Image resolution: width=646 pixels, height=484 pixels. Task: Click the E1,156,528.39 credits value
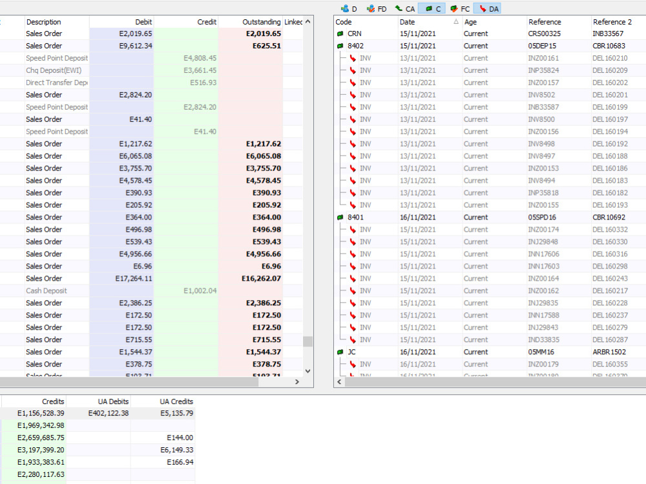(x=41, y=413)
